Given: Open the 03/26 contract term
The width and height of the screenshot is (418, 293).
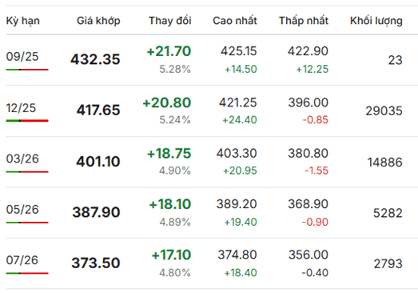Looking at the screenshot, I should (22, 159).
